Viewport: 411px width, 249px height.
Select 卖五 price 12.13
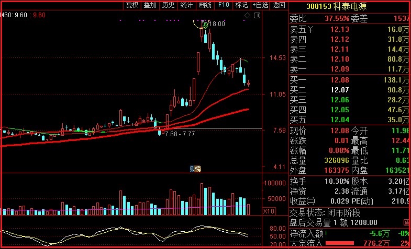point(340,29)
